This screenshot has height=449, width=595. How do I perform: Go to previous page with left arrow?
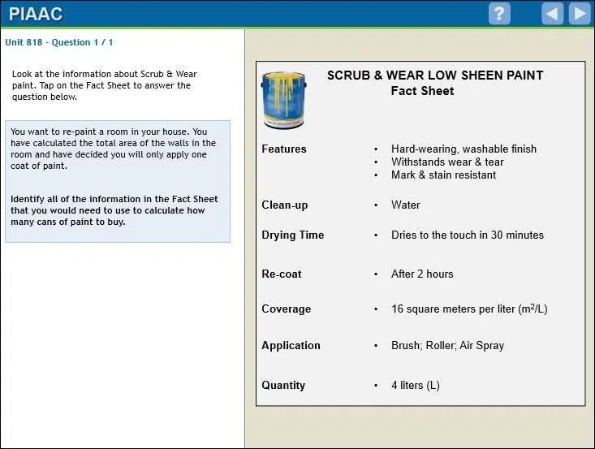(x=552, y=14)
